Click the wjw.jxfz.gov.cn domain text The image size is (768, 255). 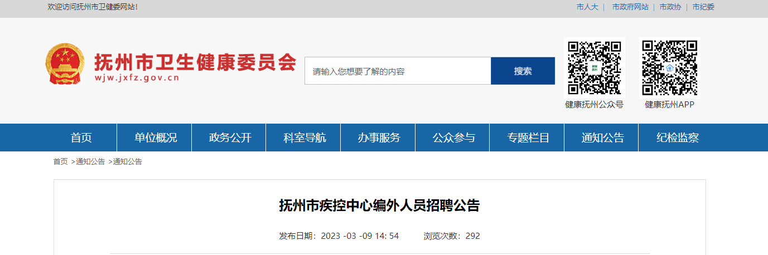click(x=137, y=78)
